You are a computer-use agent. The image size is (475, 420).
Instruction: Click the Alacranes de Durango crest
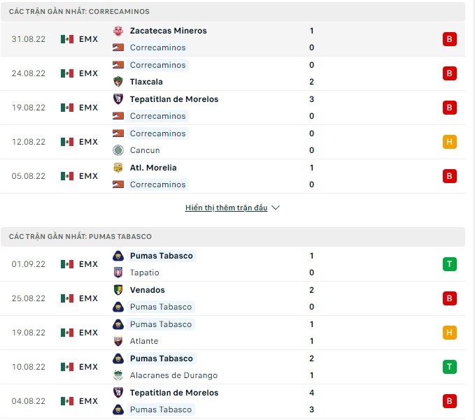click(118, 375)
